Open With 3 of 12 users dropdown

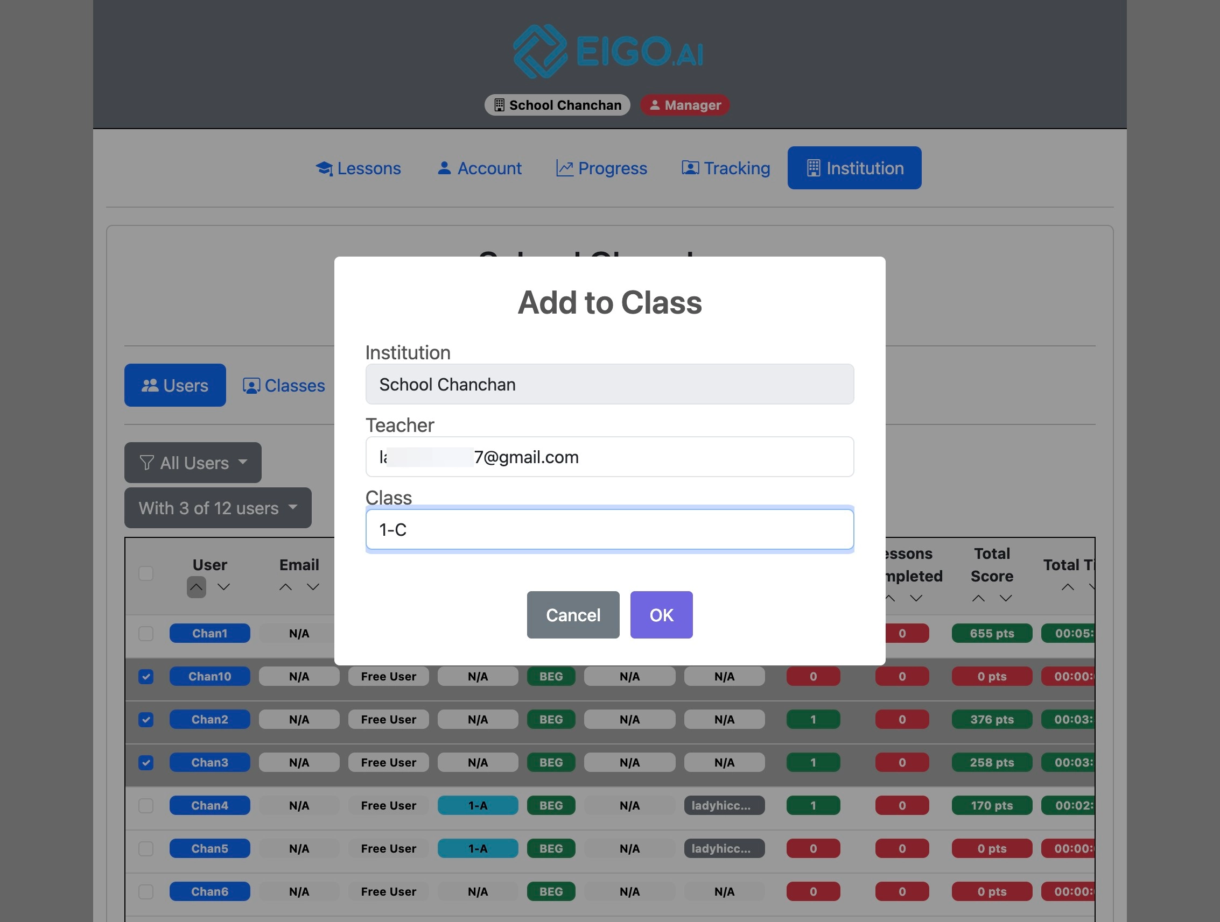coord(218,508)
